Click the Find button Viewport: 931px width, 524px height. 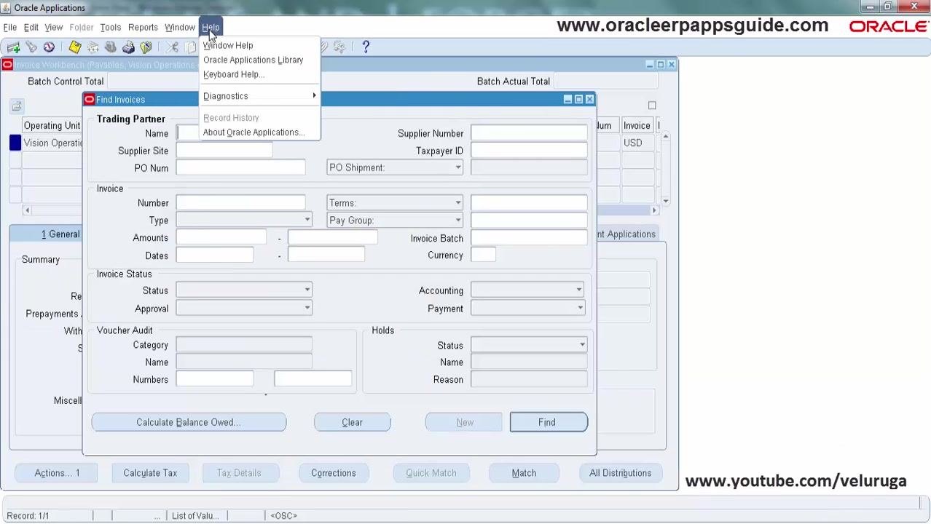(x=549, y=422)
